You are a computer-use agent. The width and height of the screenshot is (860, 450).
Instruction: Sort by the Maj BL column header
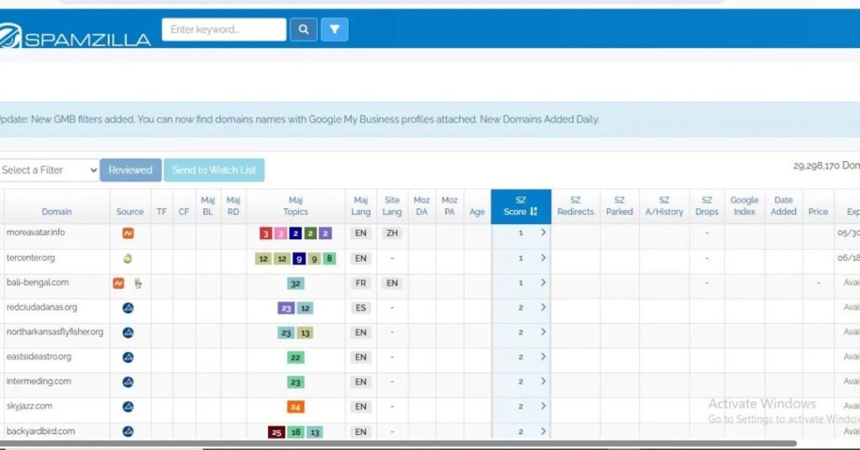(x=208, y=206)
